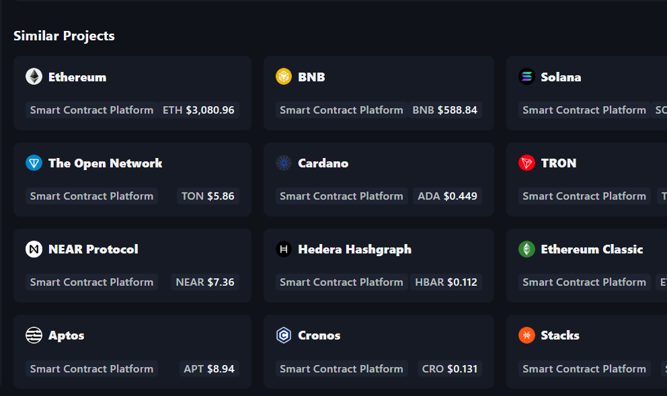Click the blue Open Network logo

coord(34,163)
